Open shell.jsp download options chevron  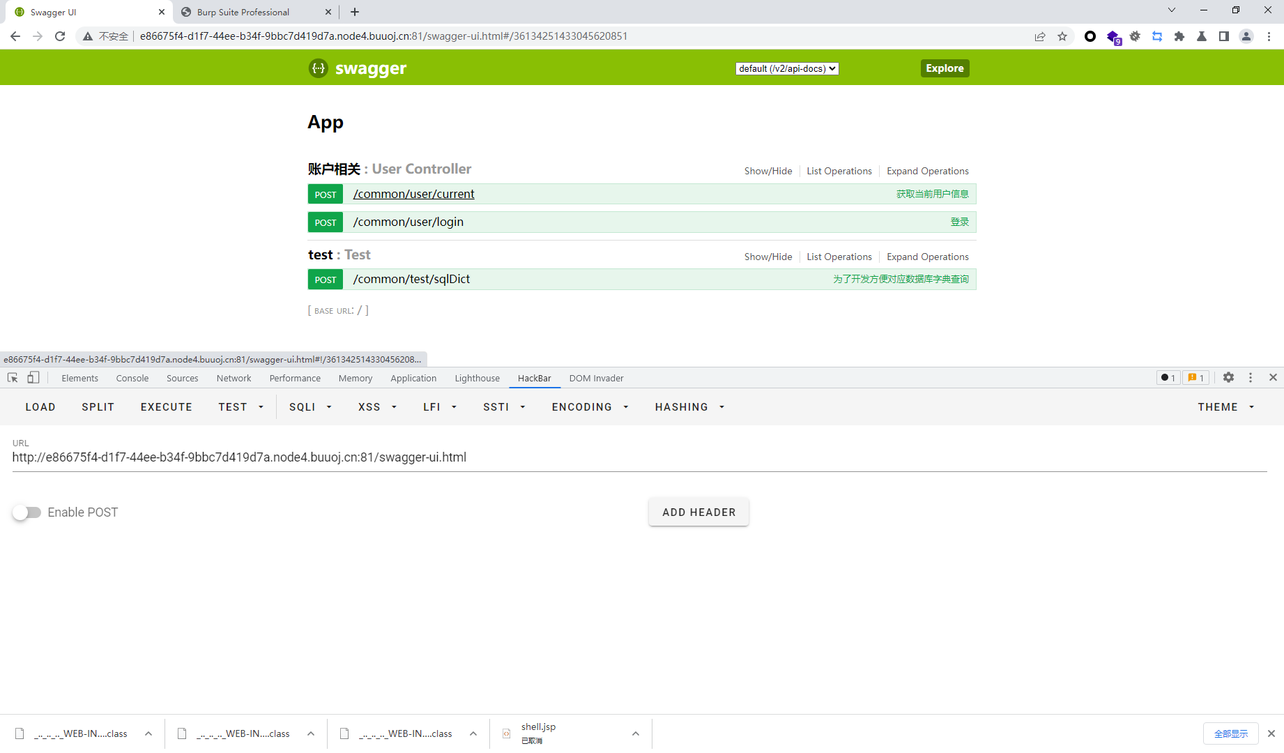635,733
